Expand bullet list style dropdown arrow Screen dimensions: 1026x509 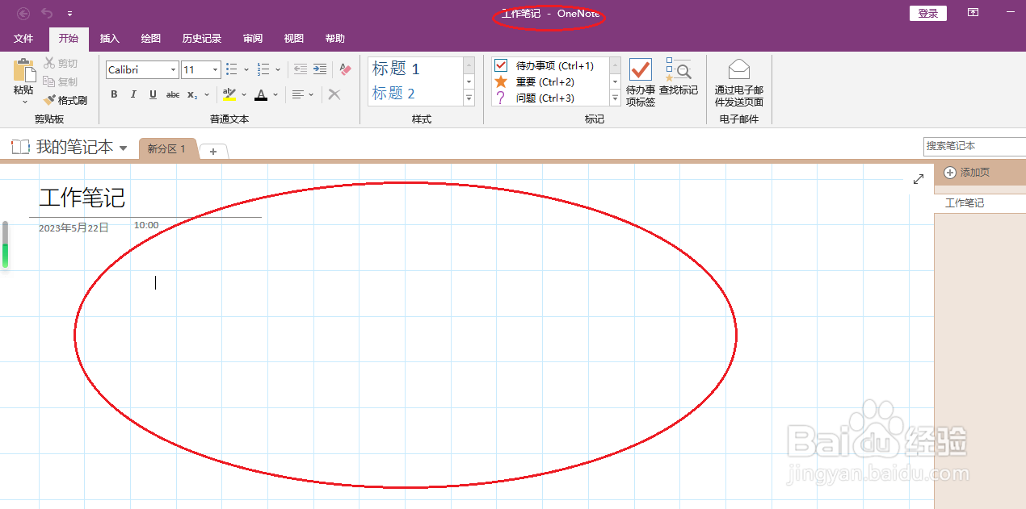point(246,69)
